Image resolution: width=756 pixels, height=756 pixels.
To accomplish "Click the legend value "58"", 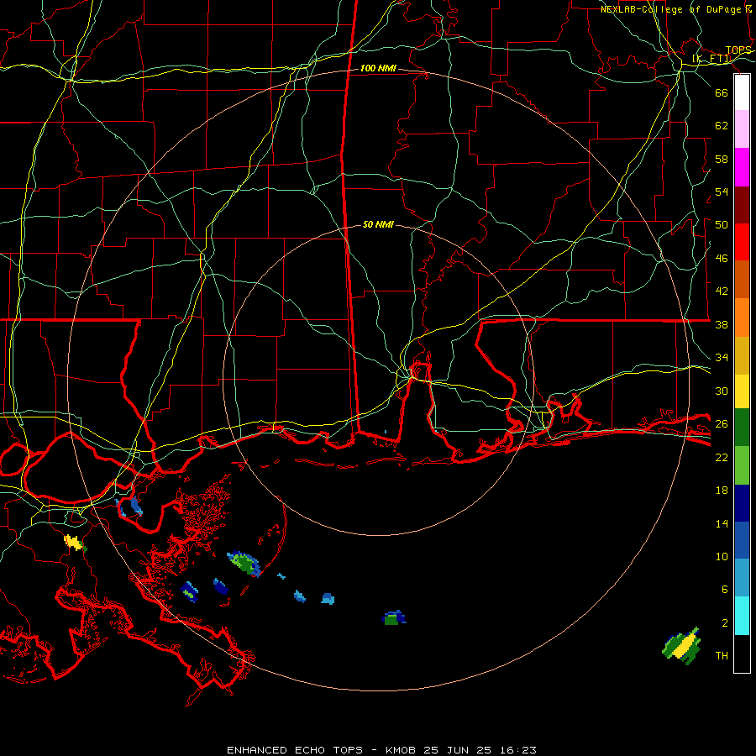I will click(722, 159).
